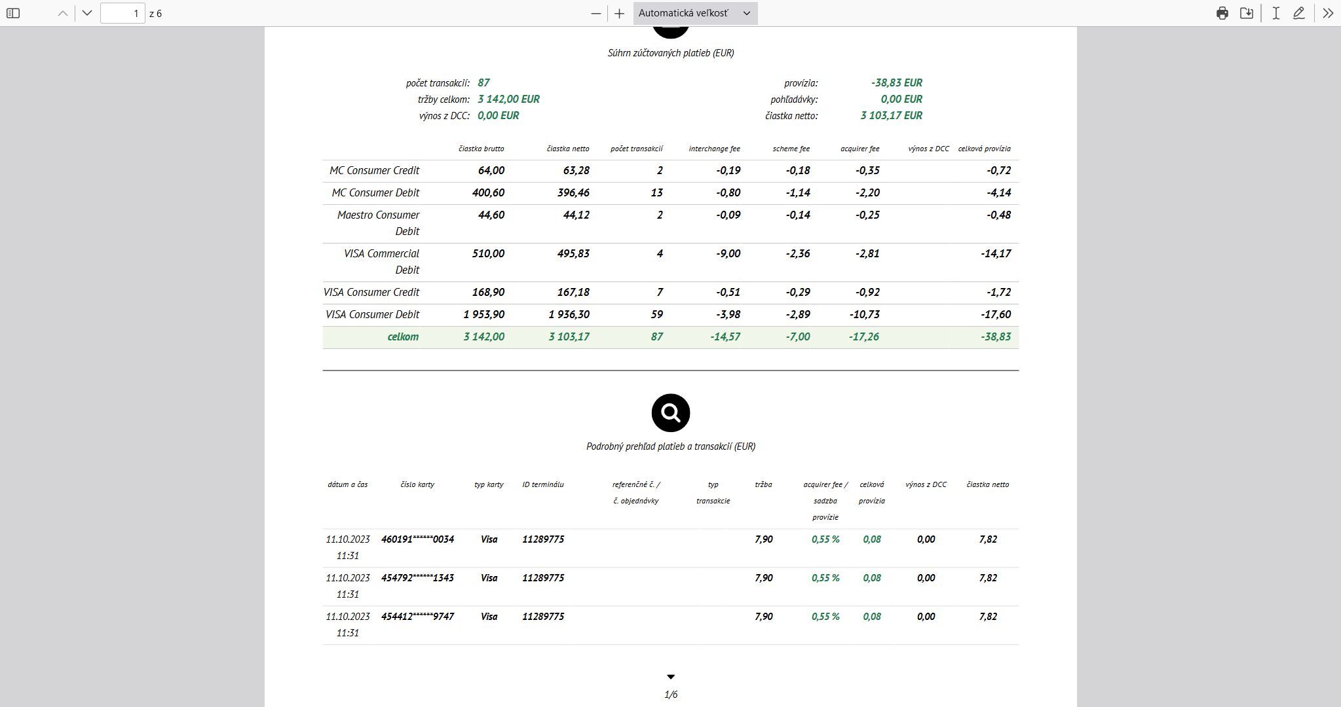Open the Automatická veľkosť zoom dropdown
Image resolution: width=1341 pixels, height=707 pixels.
(695, 13)
